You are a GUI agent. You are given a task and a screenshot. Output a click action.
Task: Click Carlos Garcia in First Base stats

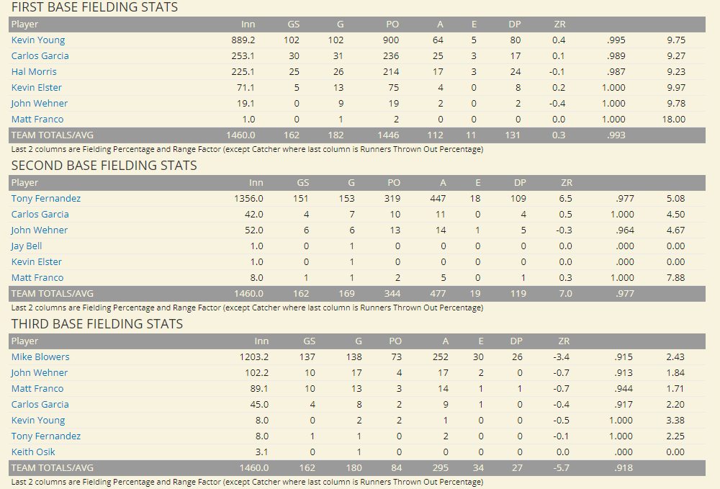(40, 56)
